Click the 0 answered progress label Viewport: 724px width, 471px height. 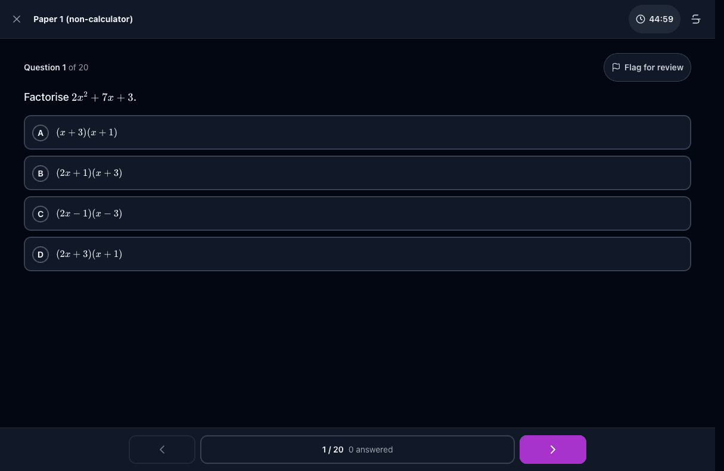tap(371, 450)
